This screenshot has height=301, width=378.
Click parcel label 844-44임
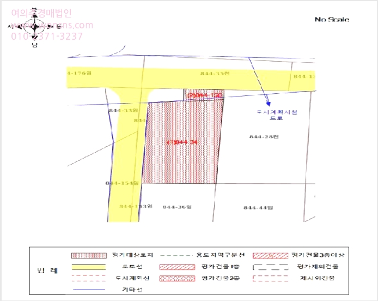258,208
